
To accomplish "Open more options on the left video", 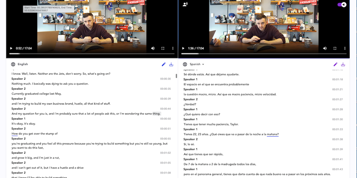I will pyautogui.click(x=173, y=48).
